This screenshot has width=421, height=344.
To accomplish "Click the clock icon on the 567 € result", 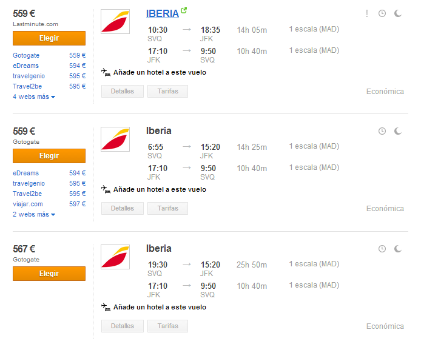I will point(382,249).
